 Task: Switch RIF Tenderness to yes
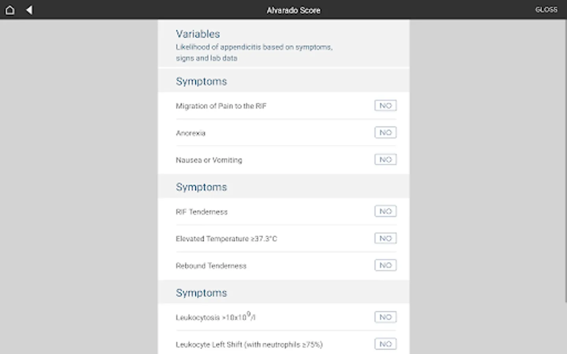click(x=385, y=211)
